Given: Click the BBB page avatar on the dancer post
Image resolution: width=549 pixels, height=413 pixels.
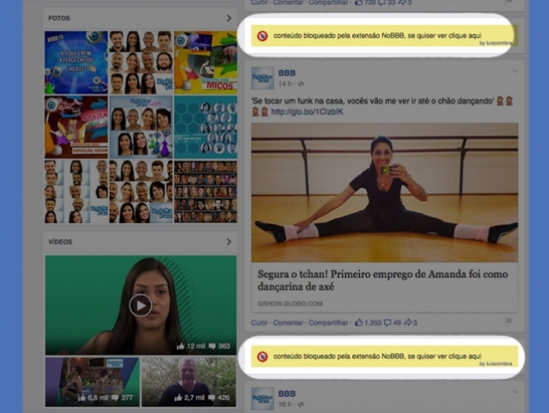Looking at the screenshot, I should [x=263, y=78].
